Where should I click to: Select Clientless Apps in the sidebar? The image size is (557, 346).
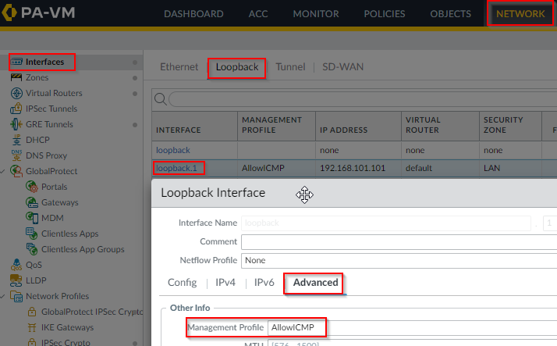69,234
